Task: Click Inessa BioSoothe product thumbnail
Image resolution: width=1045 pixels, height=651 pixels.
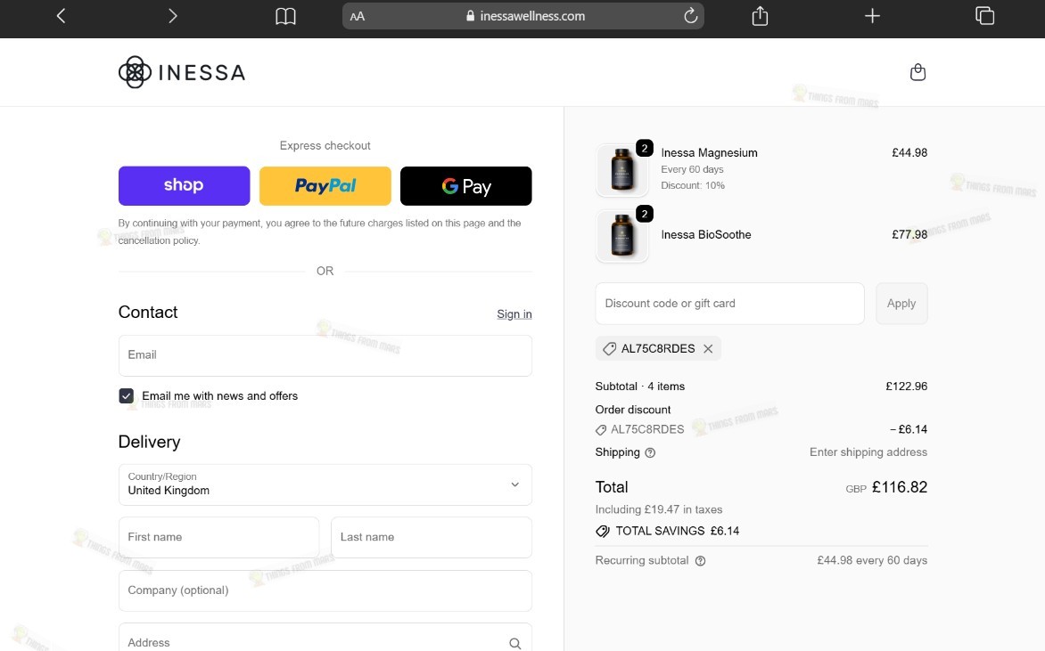Action: point(621,236)
